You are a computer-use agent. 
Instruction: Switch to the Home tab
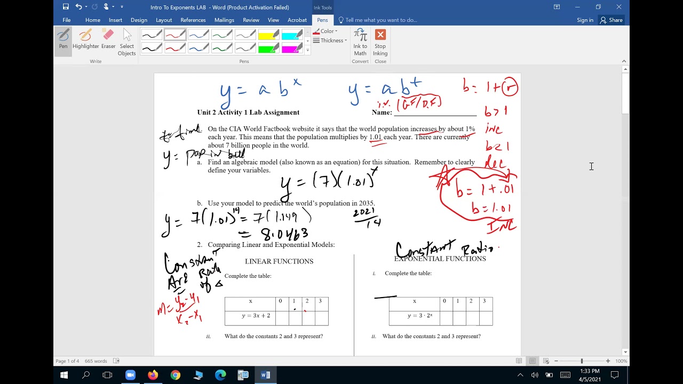(93, 20)
